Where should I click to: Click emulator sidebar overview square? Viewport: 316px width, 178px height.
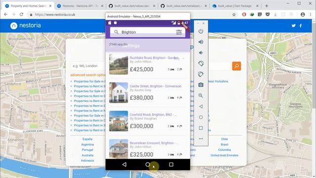pyautogui.click(x=201, y=128)
